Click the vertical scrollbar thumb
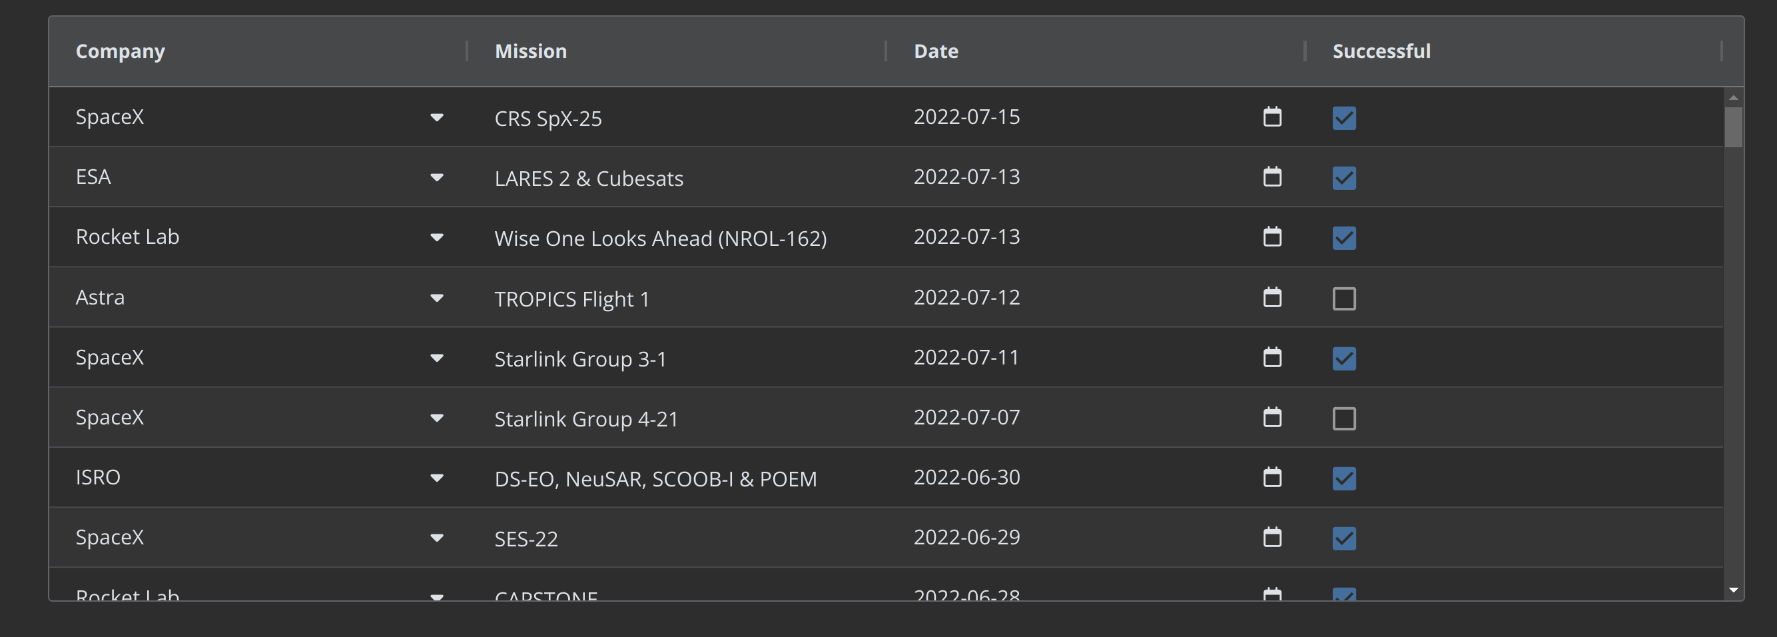This screenshot has height=637, width=1777. (x=1733, y=127)
